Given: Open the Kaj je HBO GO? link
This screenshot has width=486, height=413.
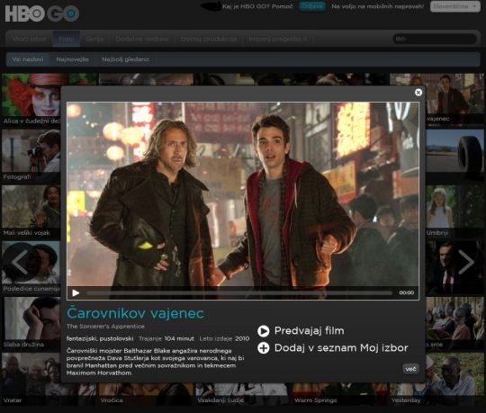Looking at the screenshot, I should [246, 6].
